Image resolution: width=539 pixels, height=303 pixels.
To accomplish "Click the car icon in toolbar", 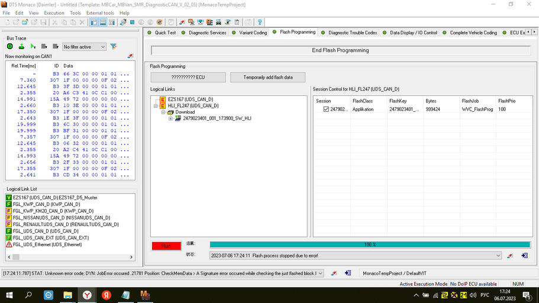I will pyautogui.click(x=218, y=22).
